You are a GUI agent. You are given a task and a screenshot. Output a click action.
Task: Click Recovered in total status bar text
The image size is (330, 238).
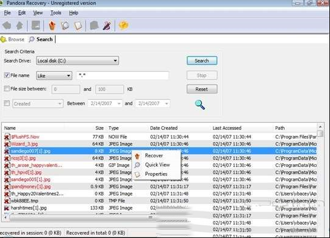coord(96,233)
